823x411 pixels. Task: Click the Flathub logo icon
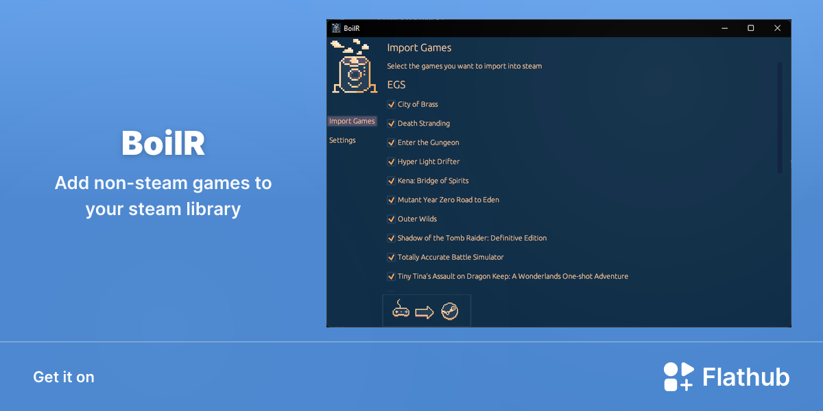point(678,377)
